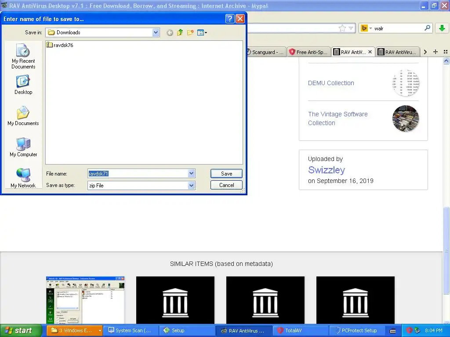Select the ravdsk76 file in the list
The height and width of the screenshot is (337, 450).
(x=60, y=45)
